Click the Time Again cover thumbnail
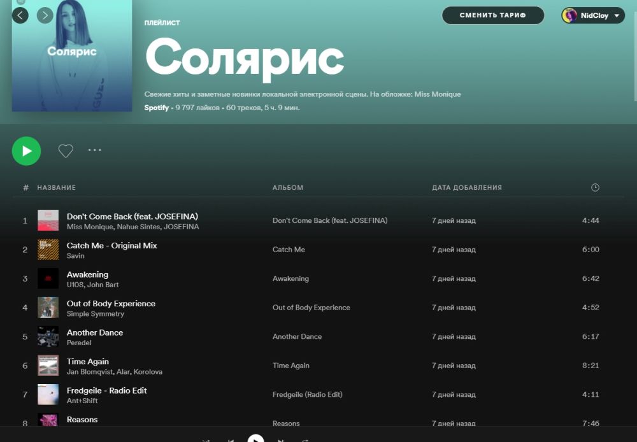 48,365
